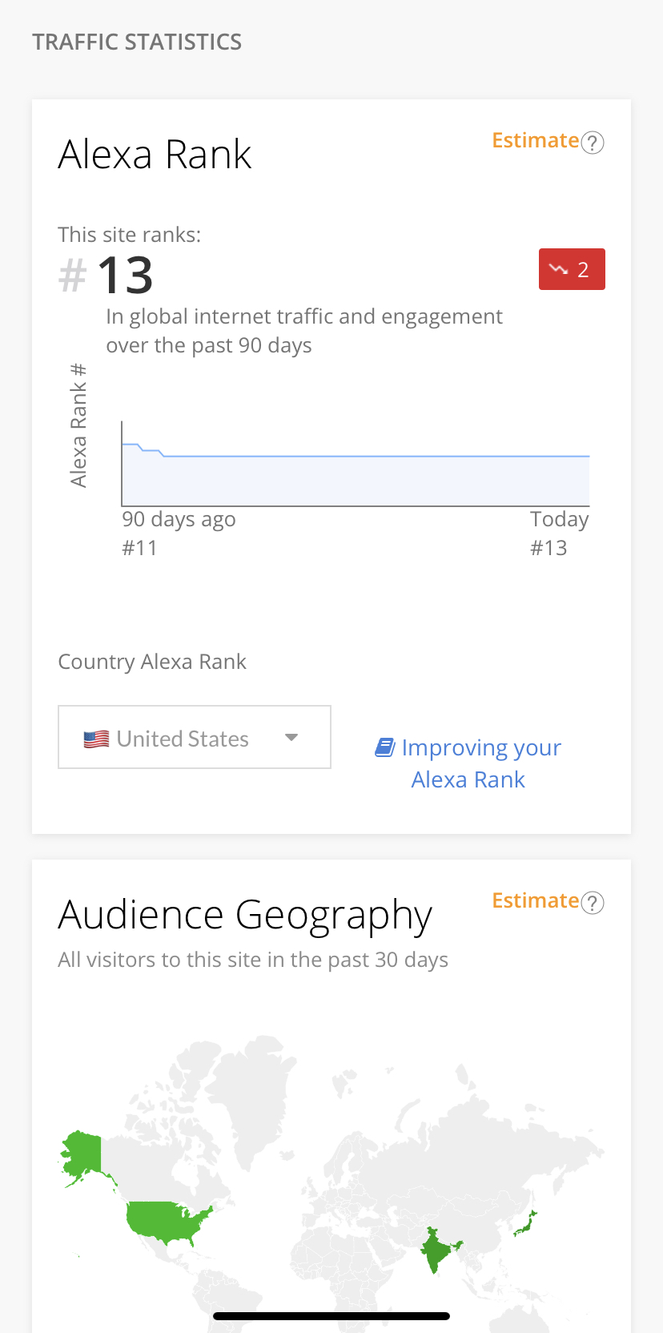Open the United States country dropdown
The image size is (663, 1333).
pyautogui.click(x=194, y=737)
